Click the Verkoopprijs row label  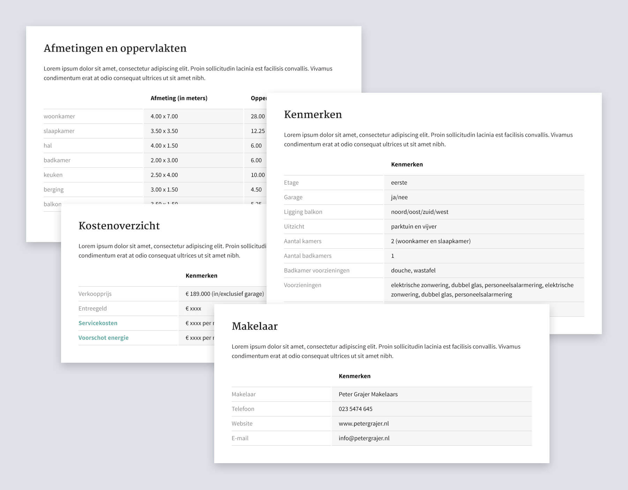point(95,294)
